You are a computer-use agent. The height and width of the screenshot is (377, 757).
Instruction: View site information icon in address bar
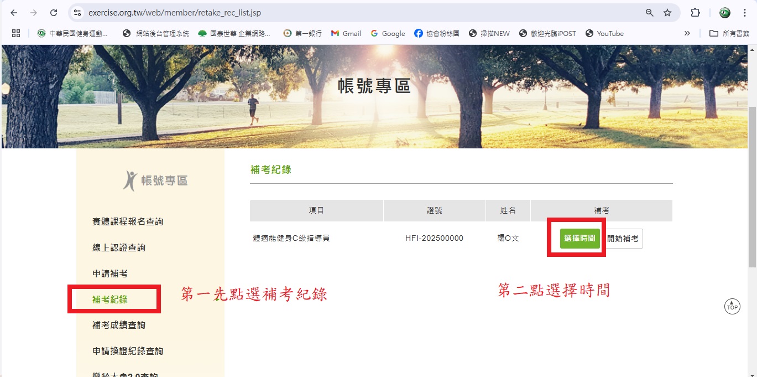(77, 13)
